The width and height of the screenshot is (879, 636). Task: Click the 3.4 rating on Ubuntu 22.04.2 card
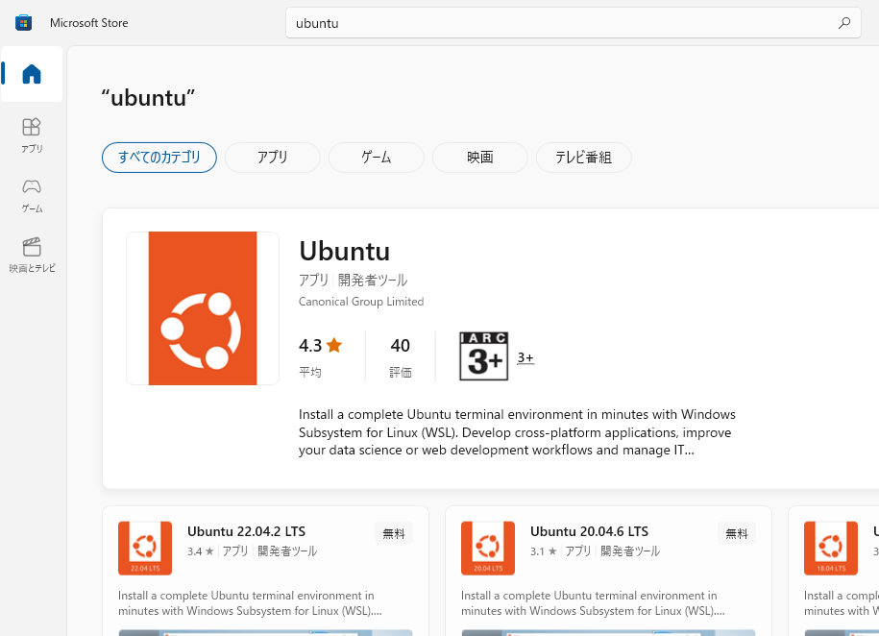click(200, 551)
